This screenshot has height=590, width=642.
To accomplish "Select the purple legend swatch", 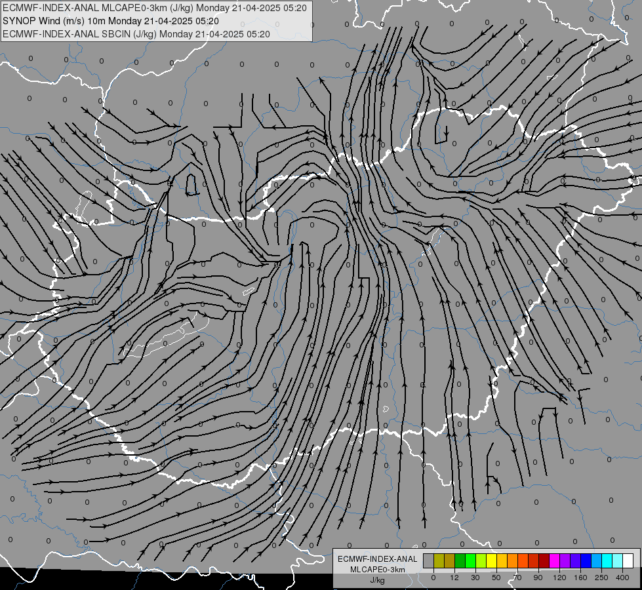I will (x=565, y=560).
